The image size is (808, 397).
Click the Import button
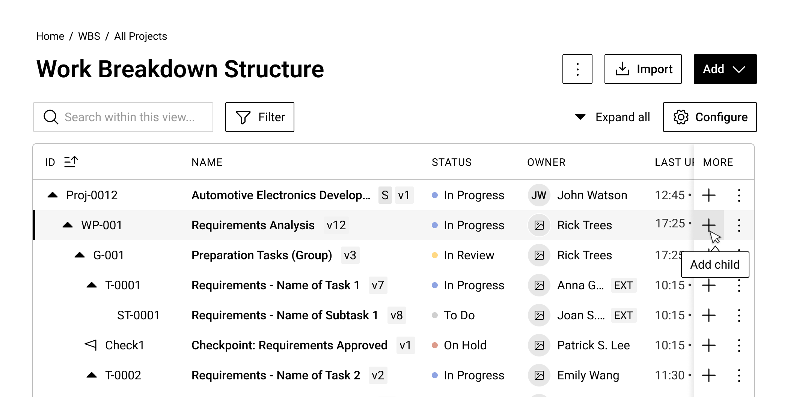[643, 69]
